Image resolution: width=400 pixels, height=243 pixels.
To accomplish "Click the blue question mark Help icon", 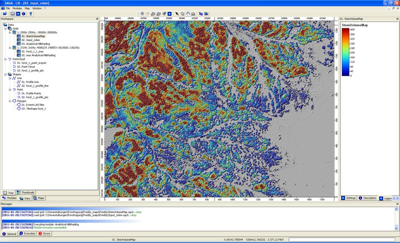I will [x=31, y=14].
